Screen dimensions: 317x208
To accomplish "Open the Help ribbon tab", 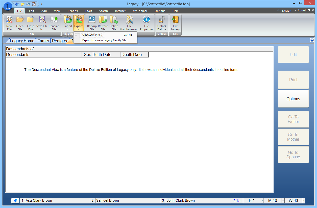I will click(176, 11).
